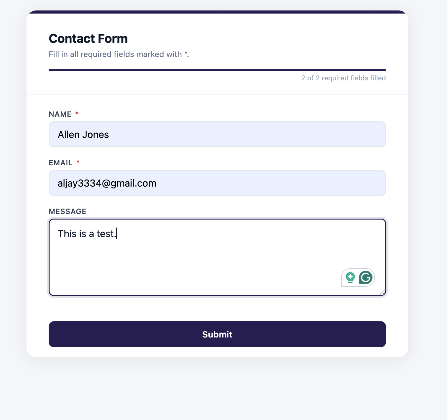
Task: Click the "aljay3334@gmail.com" text
Action: (107, 183)
